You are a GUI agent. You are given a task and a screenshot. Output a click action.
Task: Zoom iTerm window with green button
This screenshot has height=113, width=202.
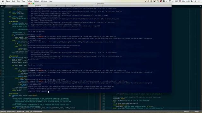coord(33,3)
